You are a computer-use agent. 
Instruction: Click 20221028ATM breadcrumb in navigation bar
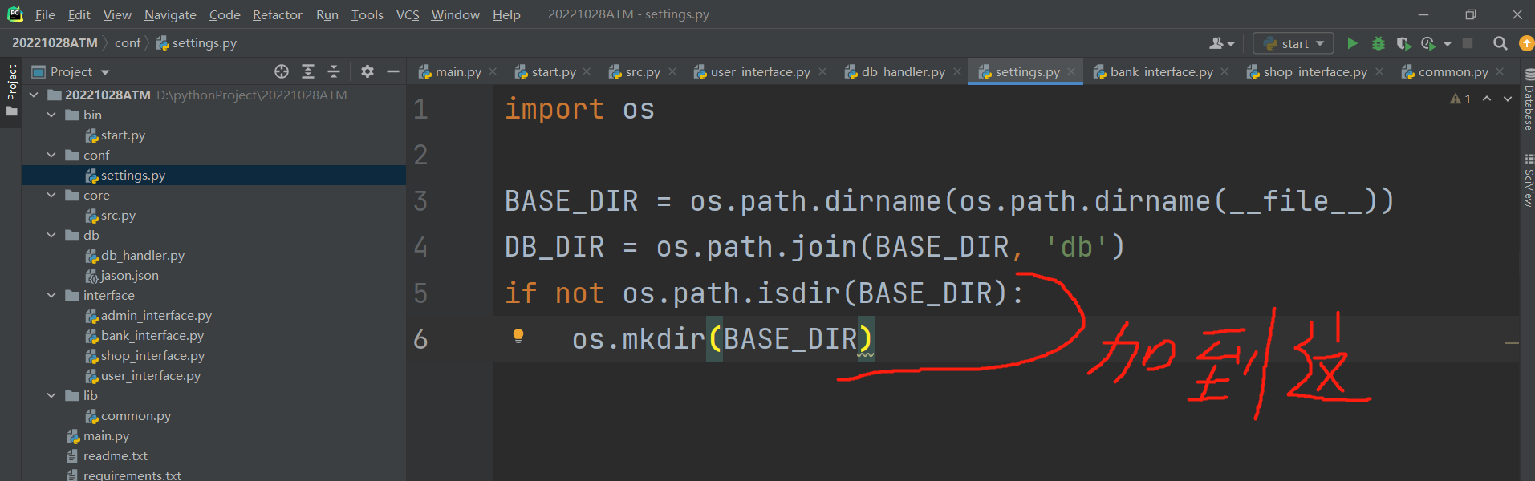coord(55,43)
